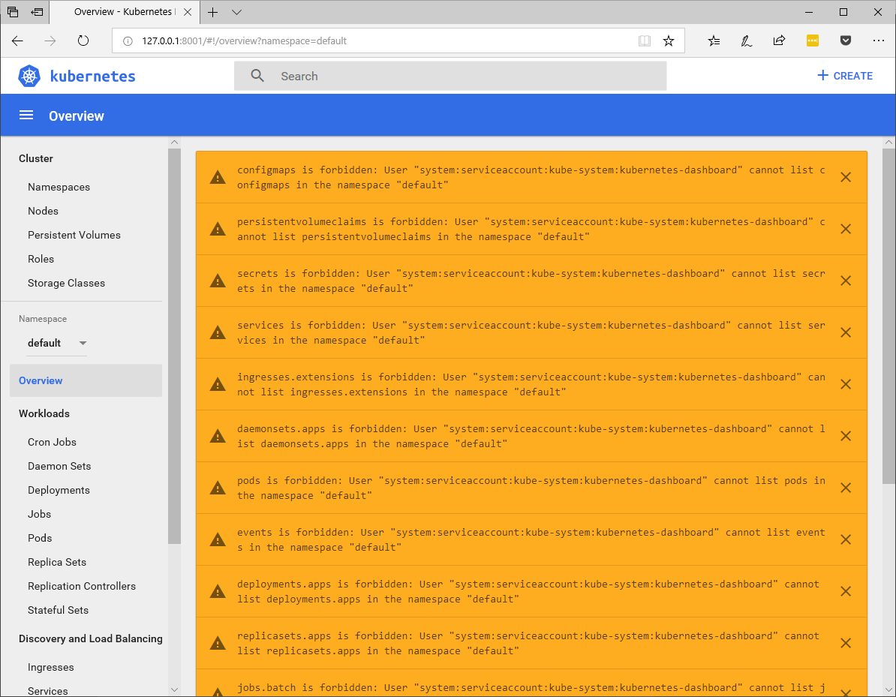
Task: Click the browser back arrow
Action: click(17, 41)
